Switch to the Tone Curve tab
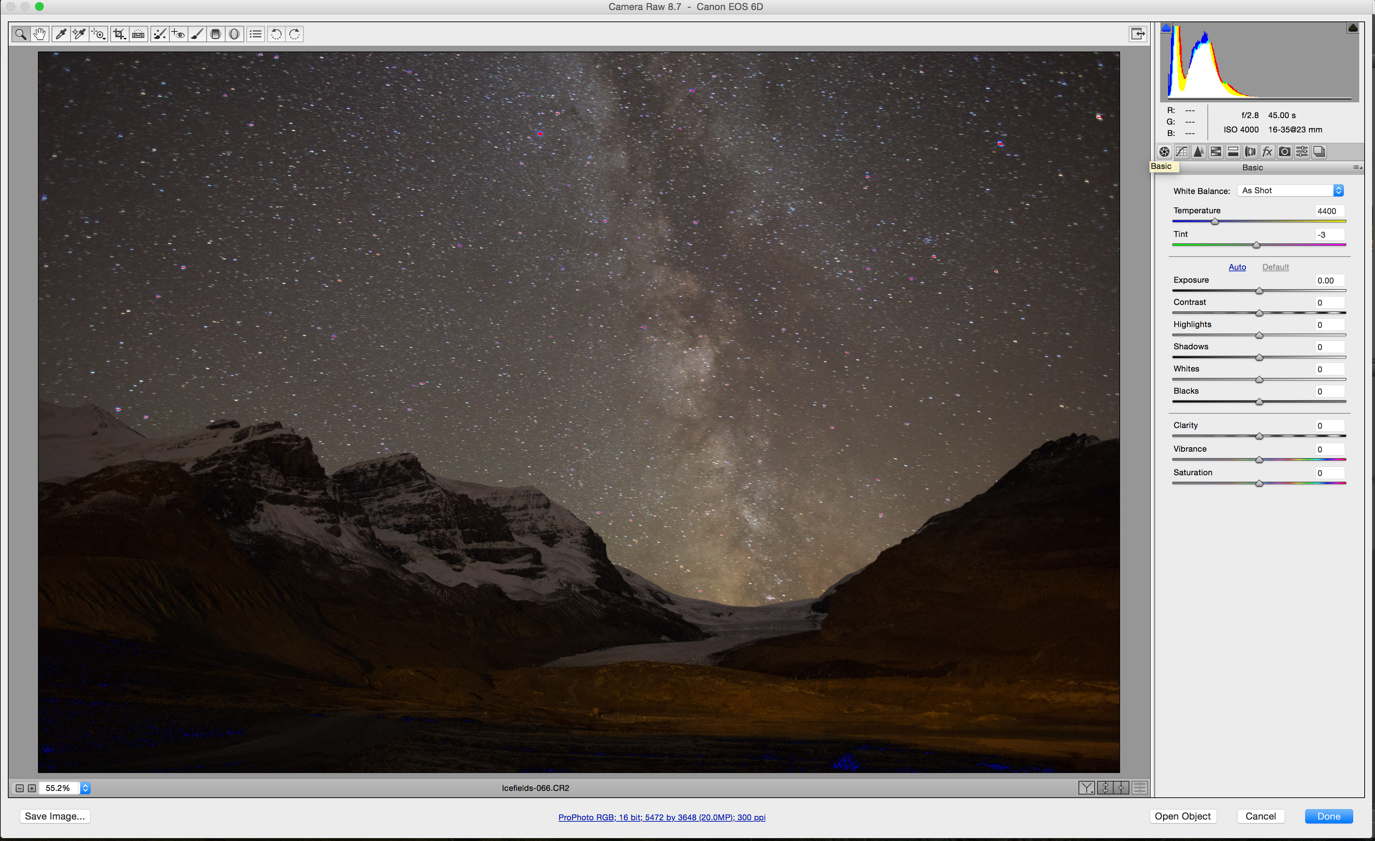Image resolution: width=1375 pixels, height=841 pixels. point(1181,152)
